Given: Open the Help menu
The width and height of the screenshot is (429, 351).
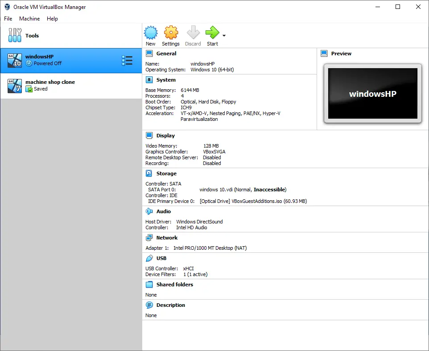Looking at the screenshot, I should 52,19.
